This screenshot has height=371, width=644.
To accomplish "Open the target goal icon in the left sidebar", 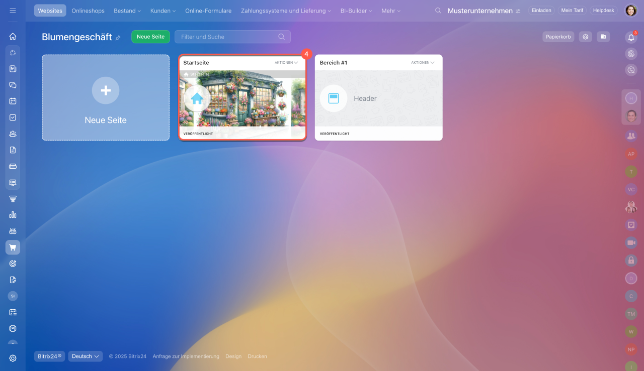I will (13, 264).
